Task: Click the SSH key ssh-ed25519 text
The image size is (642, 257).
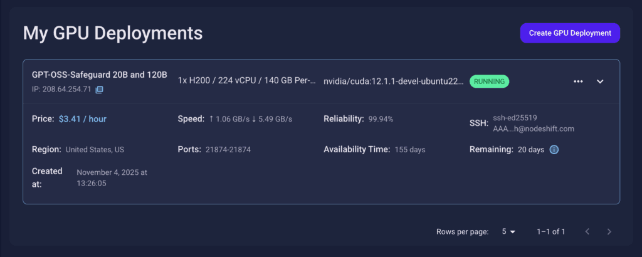Action: tap(515, 117)
